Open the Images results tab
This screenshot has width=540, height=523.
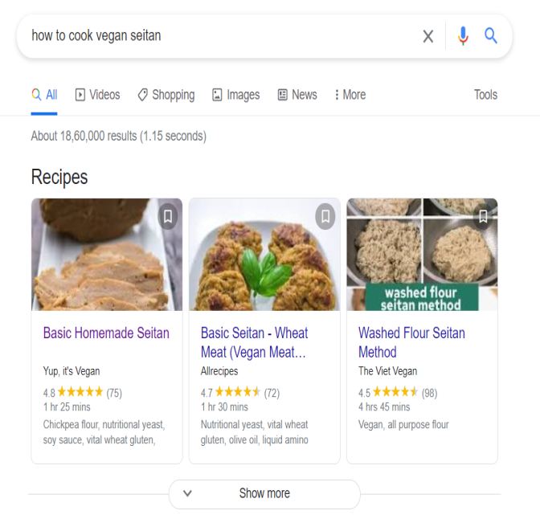(x=236, y=95)
